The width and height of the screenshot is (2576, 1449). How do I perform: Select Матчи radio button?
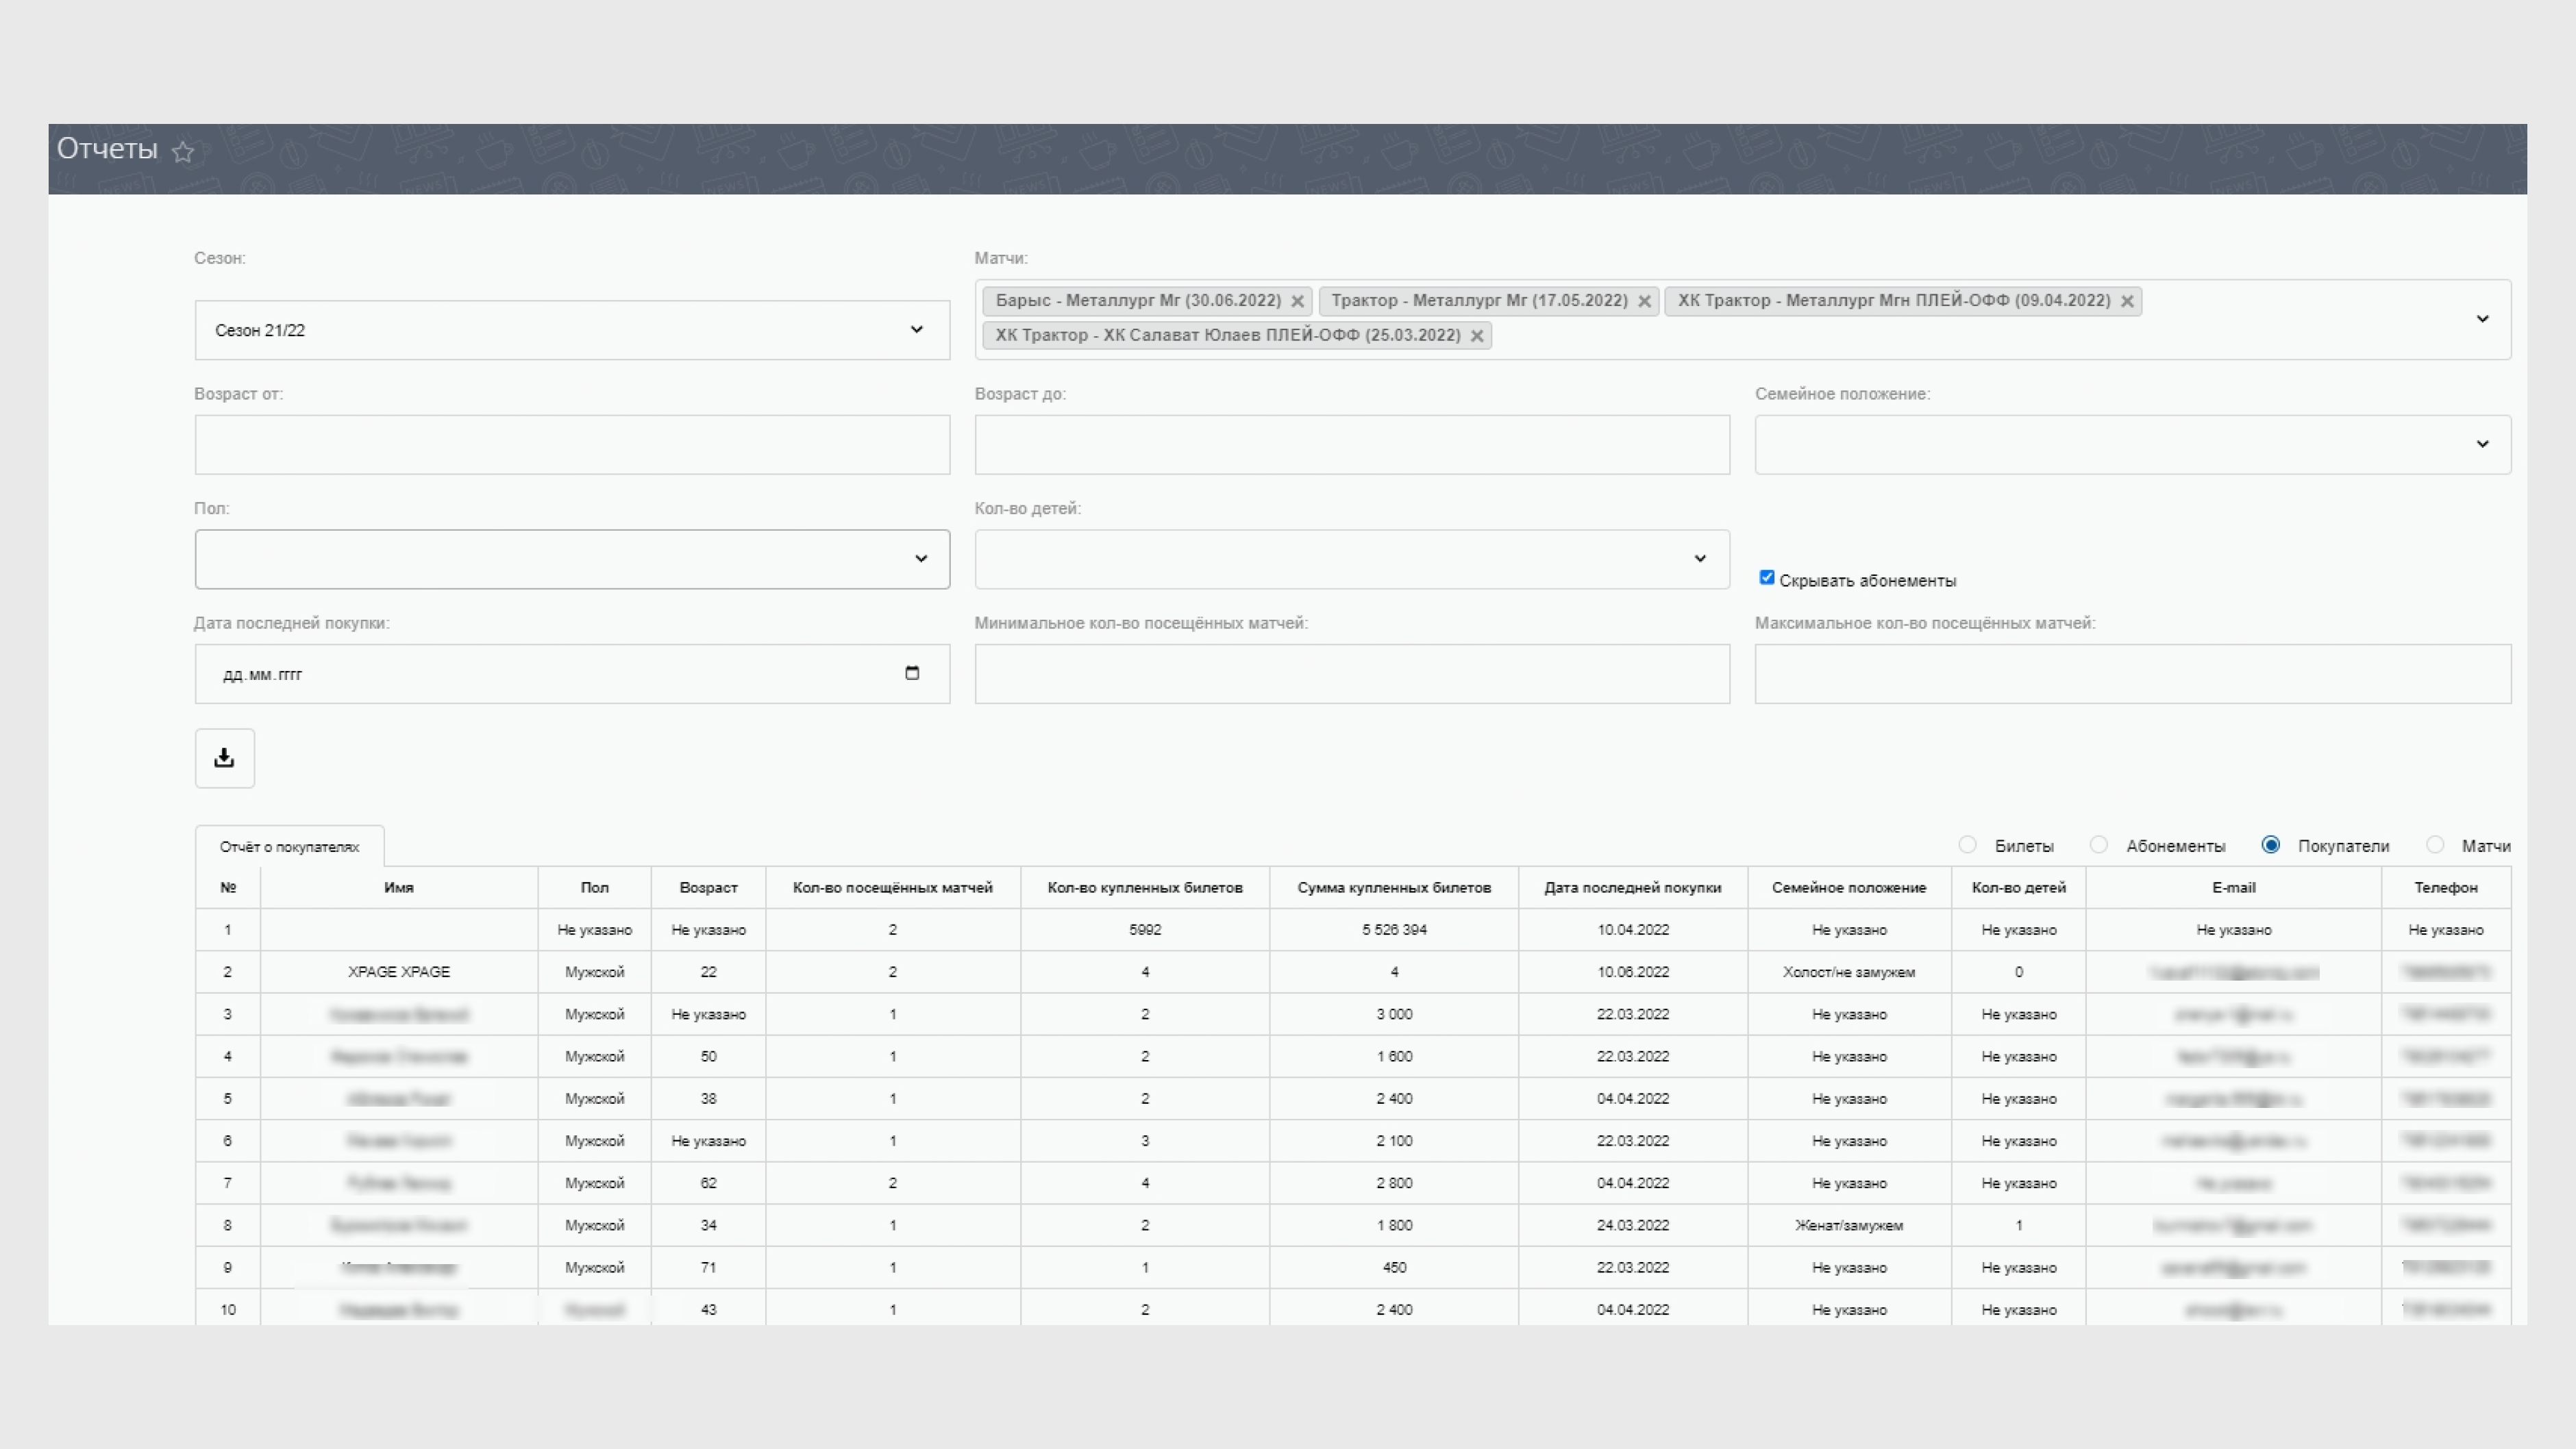click(x=2435, y=846)
